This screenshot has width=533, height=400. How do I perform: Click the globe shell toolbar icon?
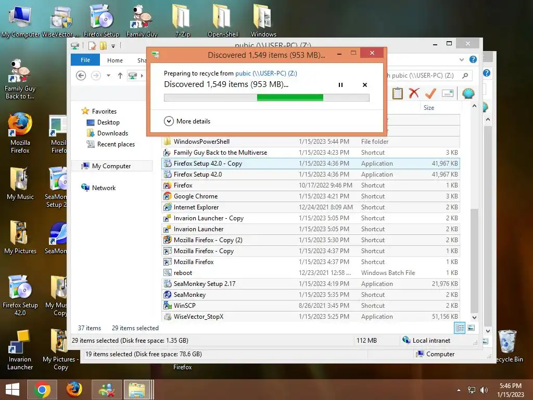pos(468,93)
